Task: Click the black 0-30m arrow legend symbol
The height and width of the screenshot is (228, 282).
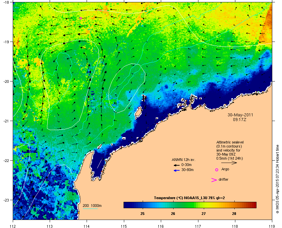Action: (x=177, y=165)
